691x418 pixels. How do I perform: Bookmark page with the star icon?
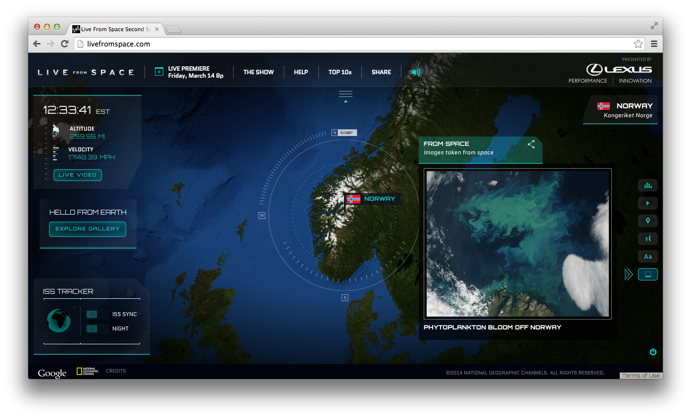click(x=638, y=44)
